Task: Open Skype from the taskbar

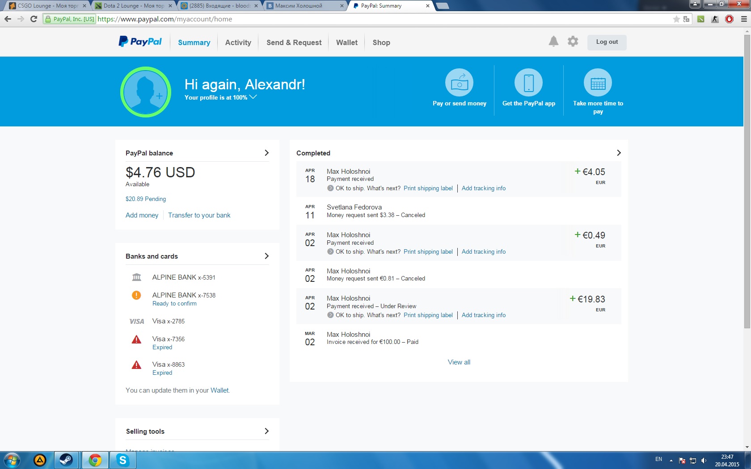Action: (122, 460)
